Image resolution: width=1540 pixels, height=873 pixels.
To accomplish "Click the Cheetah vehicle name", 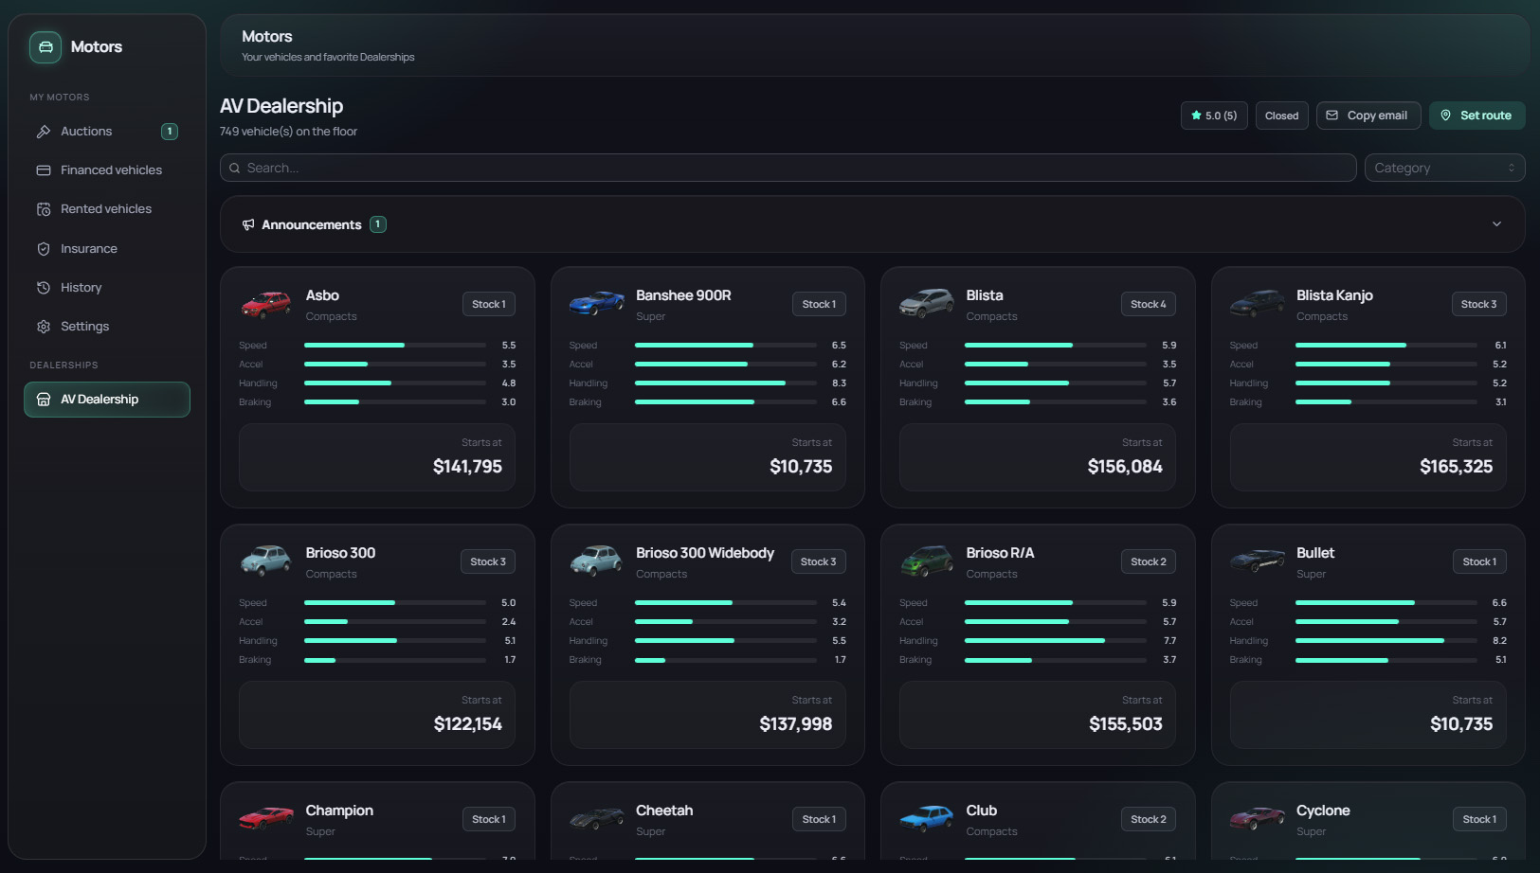I will tap(664, 811).
